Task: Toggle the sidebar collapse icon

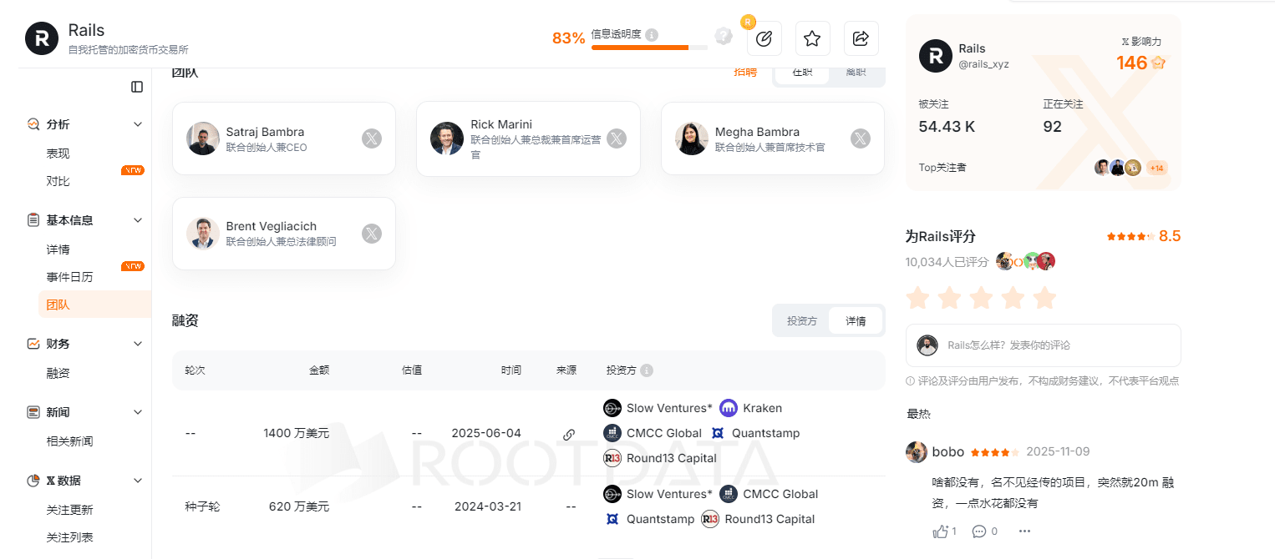Action: coord(137,87)
